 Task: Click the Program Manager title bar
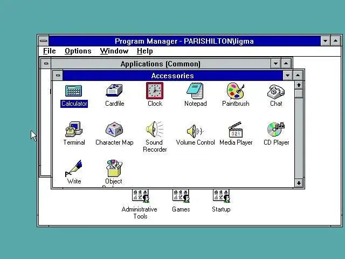point(184,41)
